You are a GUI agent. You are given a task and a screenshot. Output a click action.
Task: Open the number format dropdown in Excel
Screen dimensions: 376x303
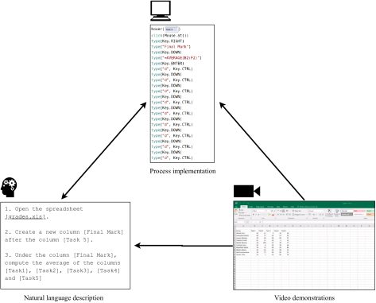point(316,211)
